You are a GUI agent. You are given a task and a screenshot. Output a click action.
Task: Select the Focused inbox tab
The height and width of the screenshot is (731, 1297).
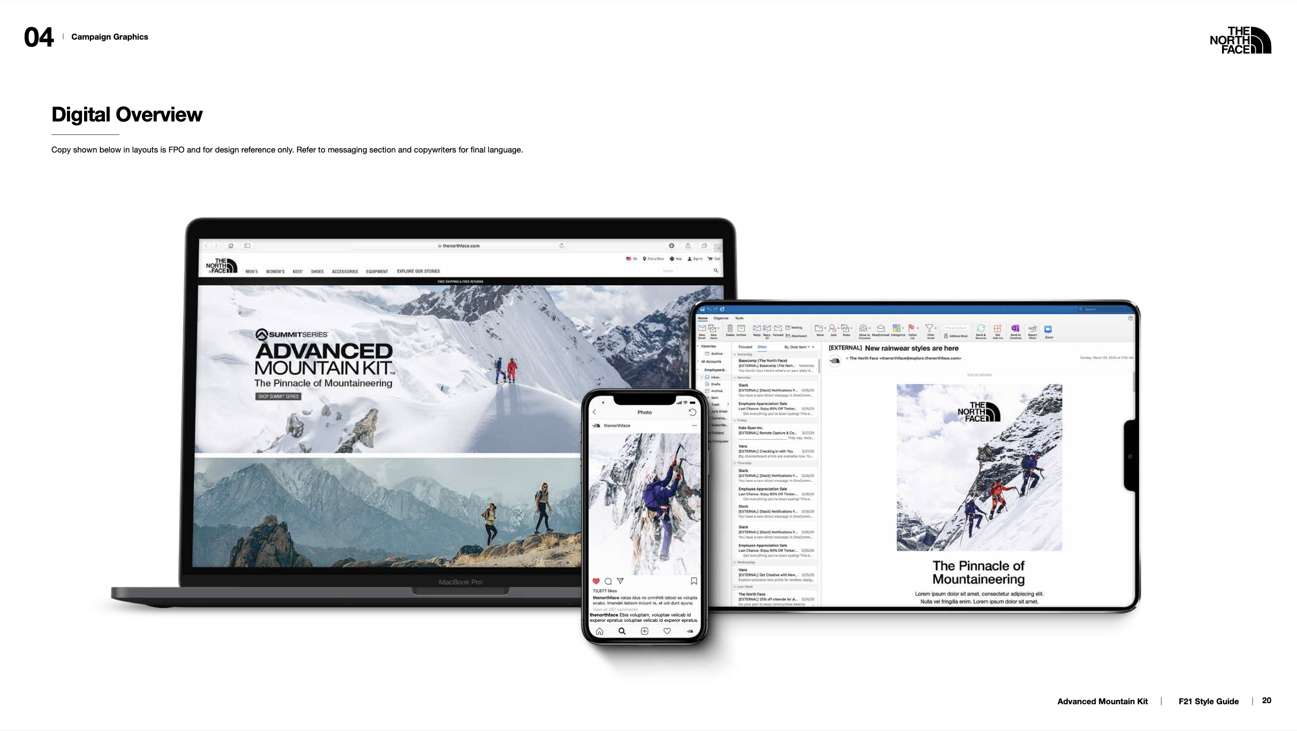745,347
